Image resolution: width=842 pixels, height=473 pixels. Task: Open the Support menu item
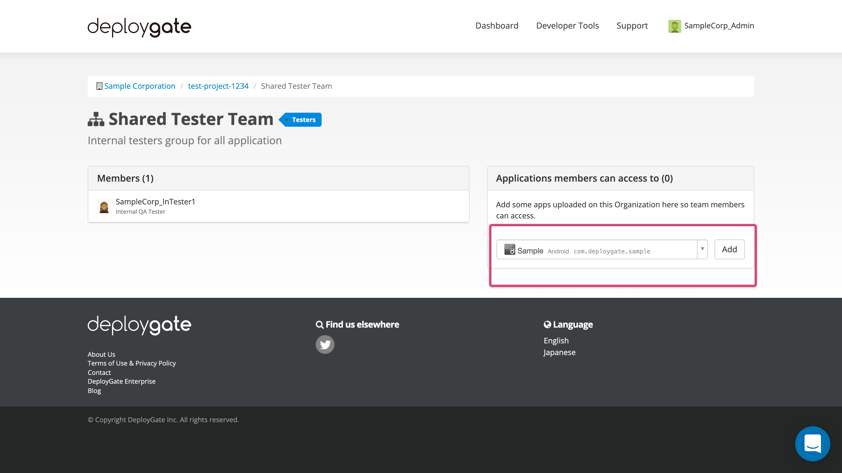pos(632,25)
